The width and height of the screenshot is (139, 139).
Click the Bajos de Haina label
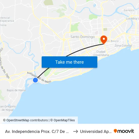click(x=16, y=90)
